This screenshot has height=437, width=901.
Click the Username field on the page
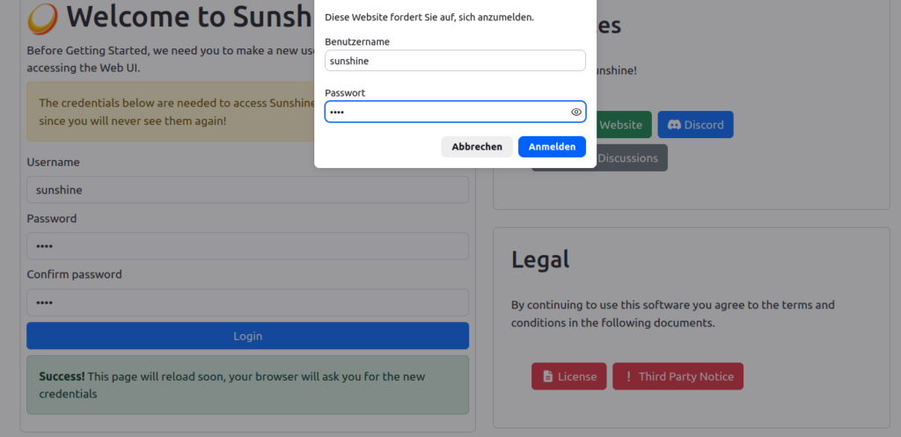pyautogui.click(x=247, y=190)
